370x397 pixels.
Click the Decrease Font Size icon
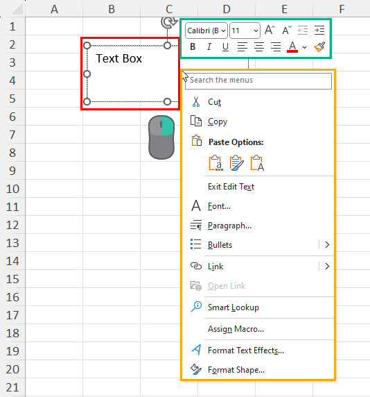[x=287, y=30]
